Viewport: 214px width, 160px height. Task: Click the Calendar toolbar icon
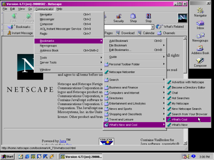tap(139, 33)
